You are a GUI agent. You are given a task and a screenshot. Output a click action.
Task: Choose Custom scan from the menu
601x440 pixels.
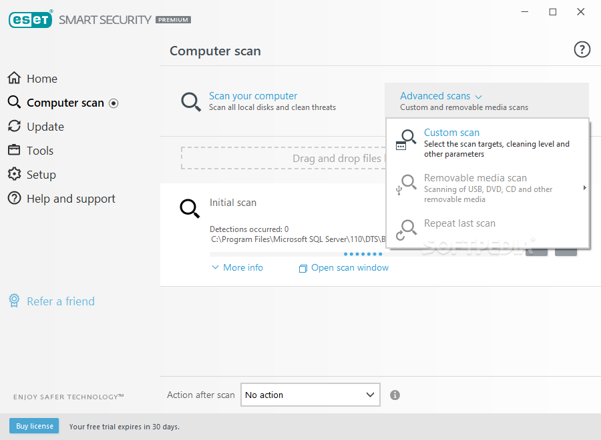coord(487,143)
